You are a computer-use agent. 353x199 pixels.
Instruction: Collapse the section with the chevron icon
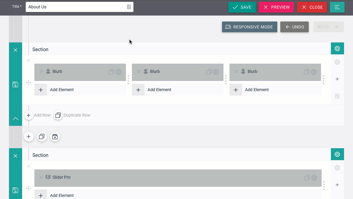pos(15,119)
